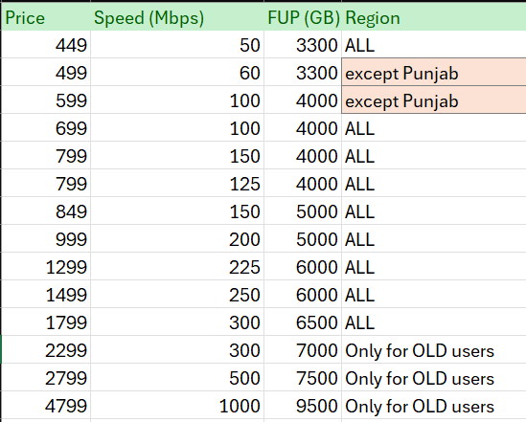Click the price cell showing 1499
526x422 pixels.
pos(46,295)
